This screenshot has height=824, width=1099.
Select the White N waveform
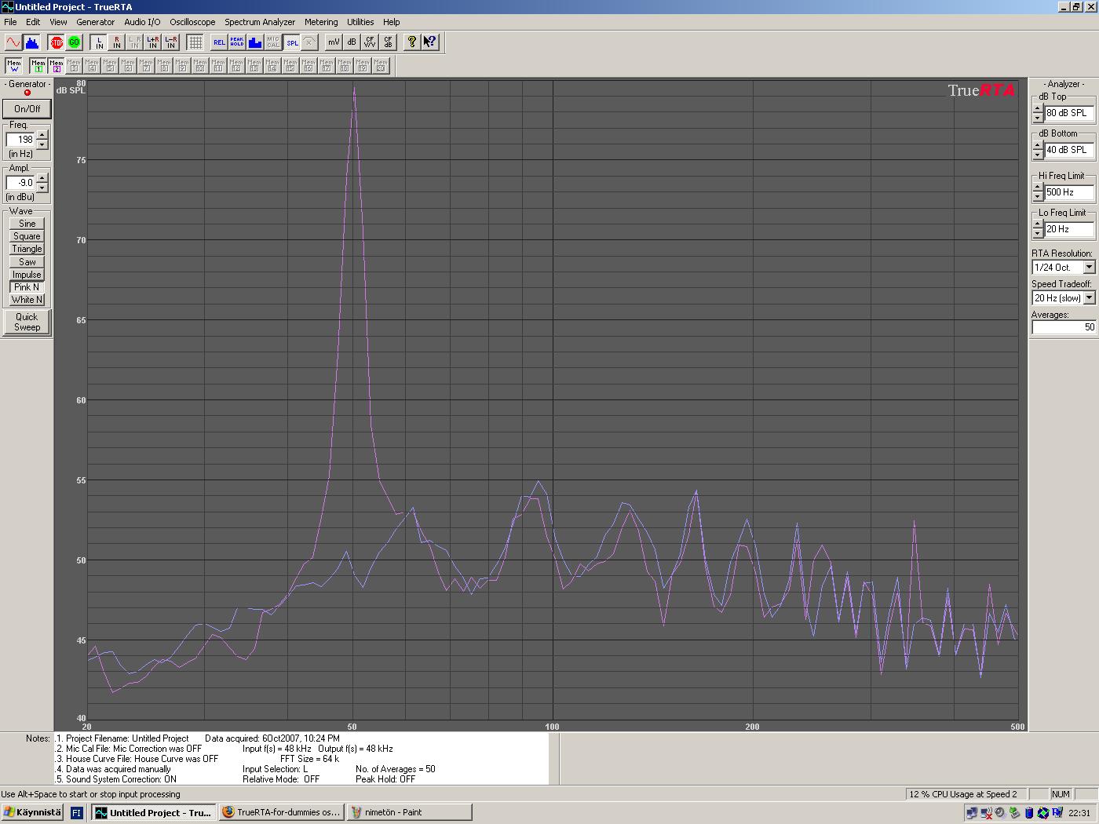coord(27,300)
